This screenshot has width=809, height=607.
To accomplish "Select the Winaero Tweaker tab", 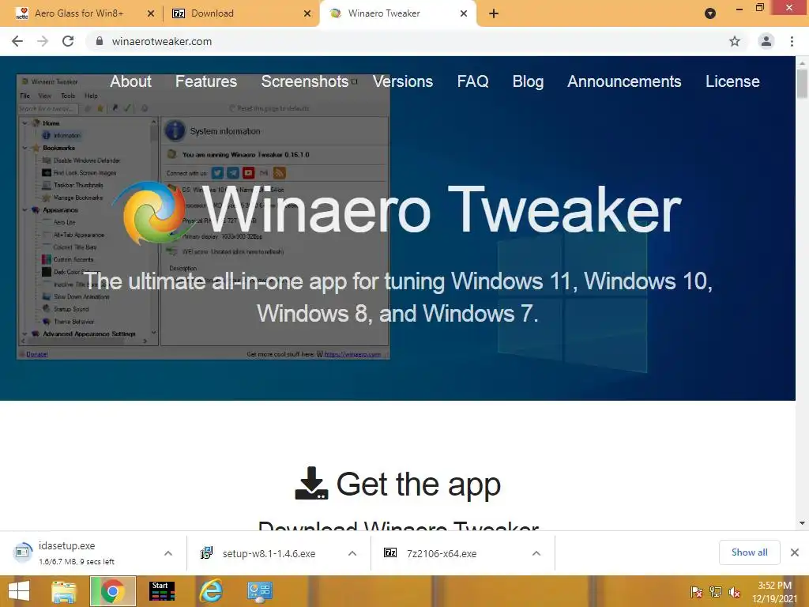I will pyautogui.click(x=397, y=13).
